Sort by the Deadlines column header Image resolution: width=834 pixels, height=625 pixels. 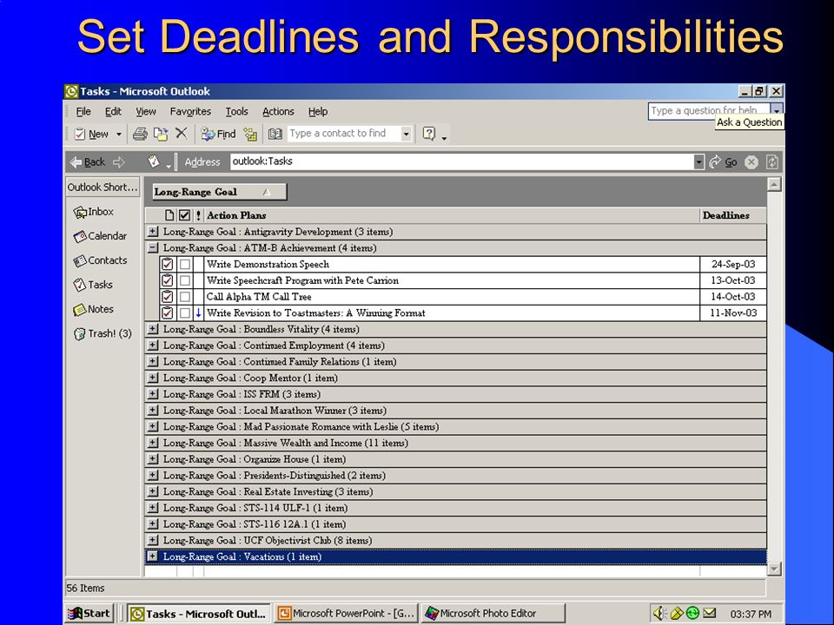click(x=732, y=215)
